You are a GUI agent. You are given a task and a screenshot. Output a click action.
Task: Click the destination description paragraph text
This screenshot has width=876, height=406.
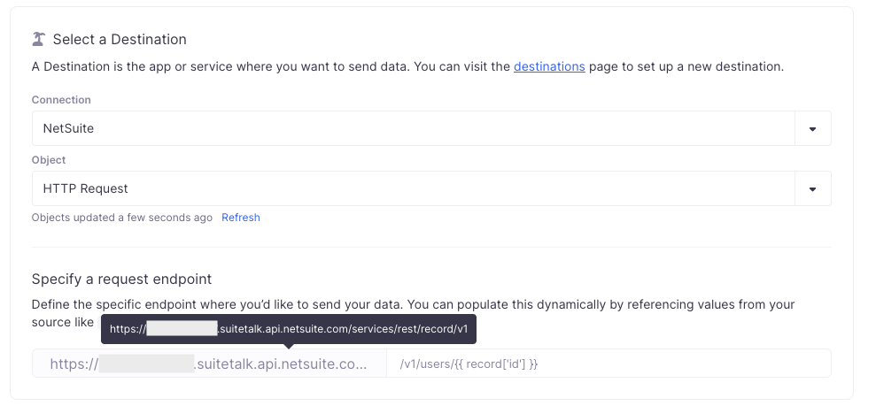[x=266, y=66]
